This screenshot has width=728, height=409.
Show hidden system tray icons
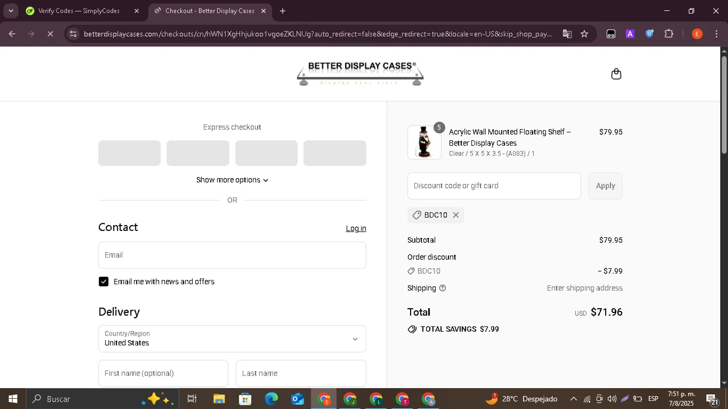(573, 399)
